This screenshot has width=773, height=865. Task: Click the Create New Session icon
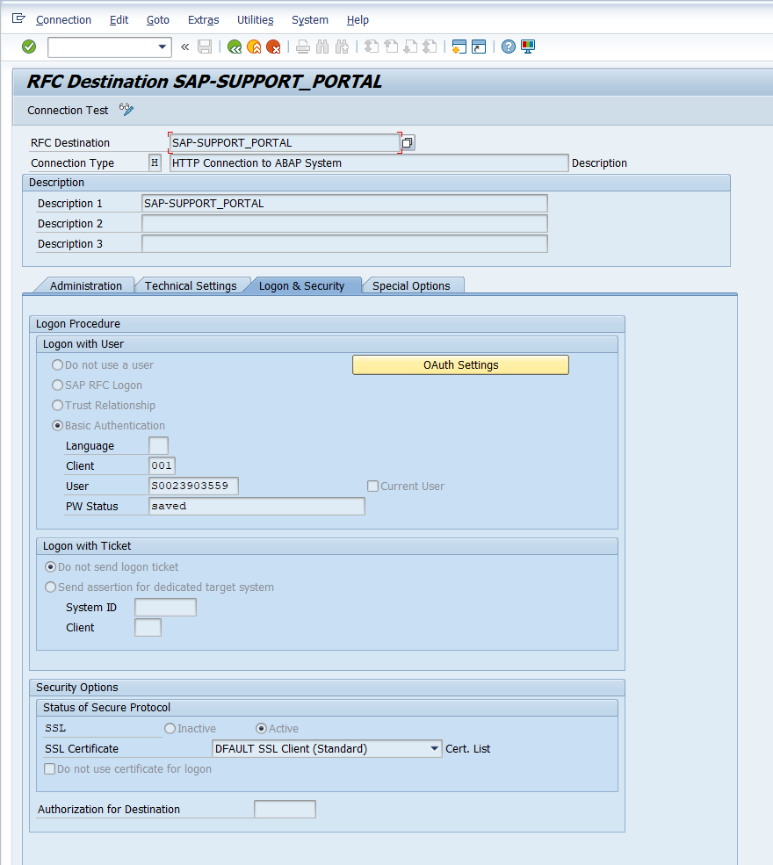pyautogui.click(x=458, y=47)
